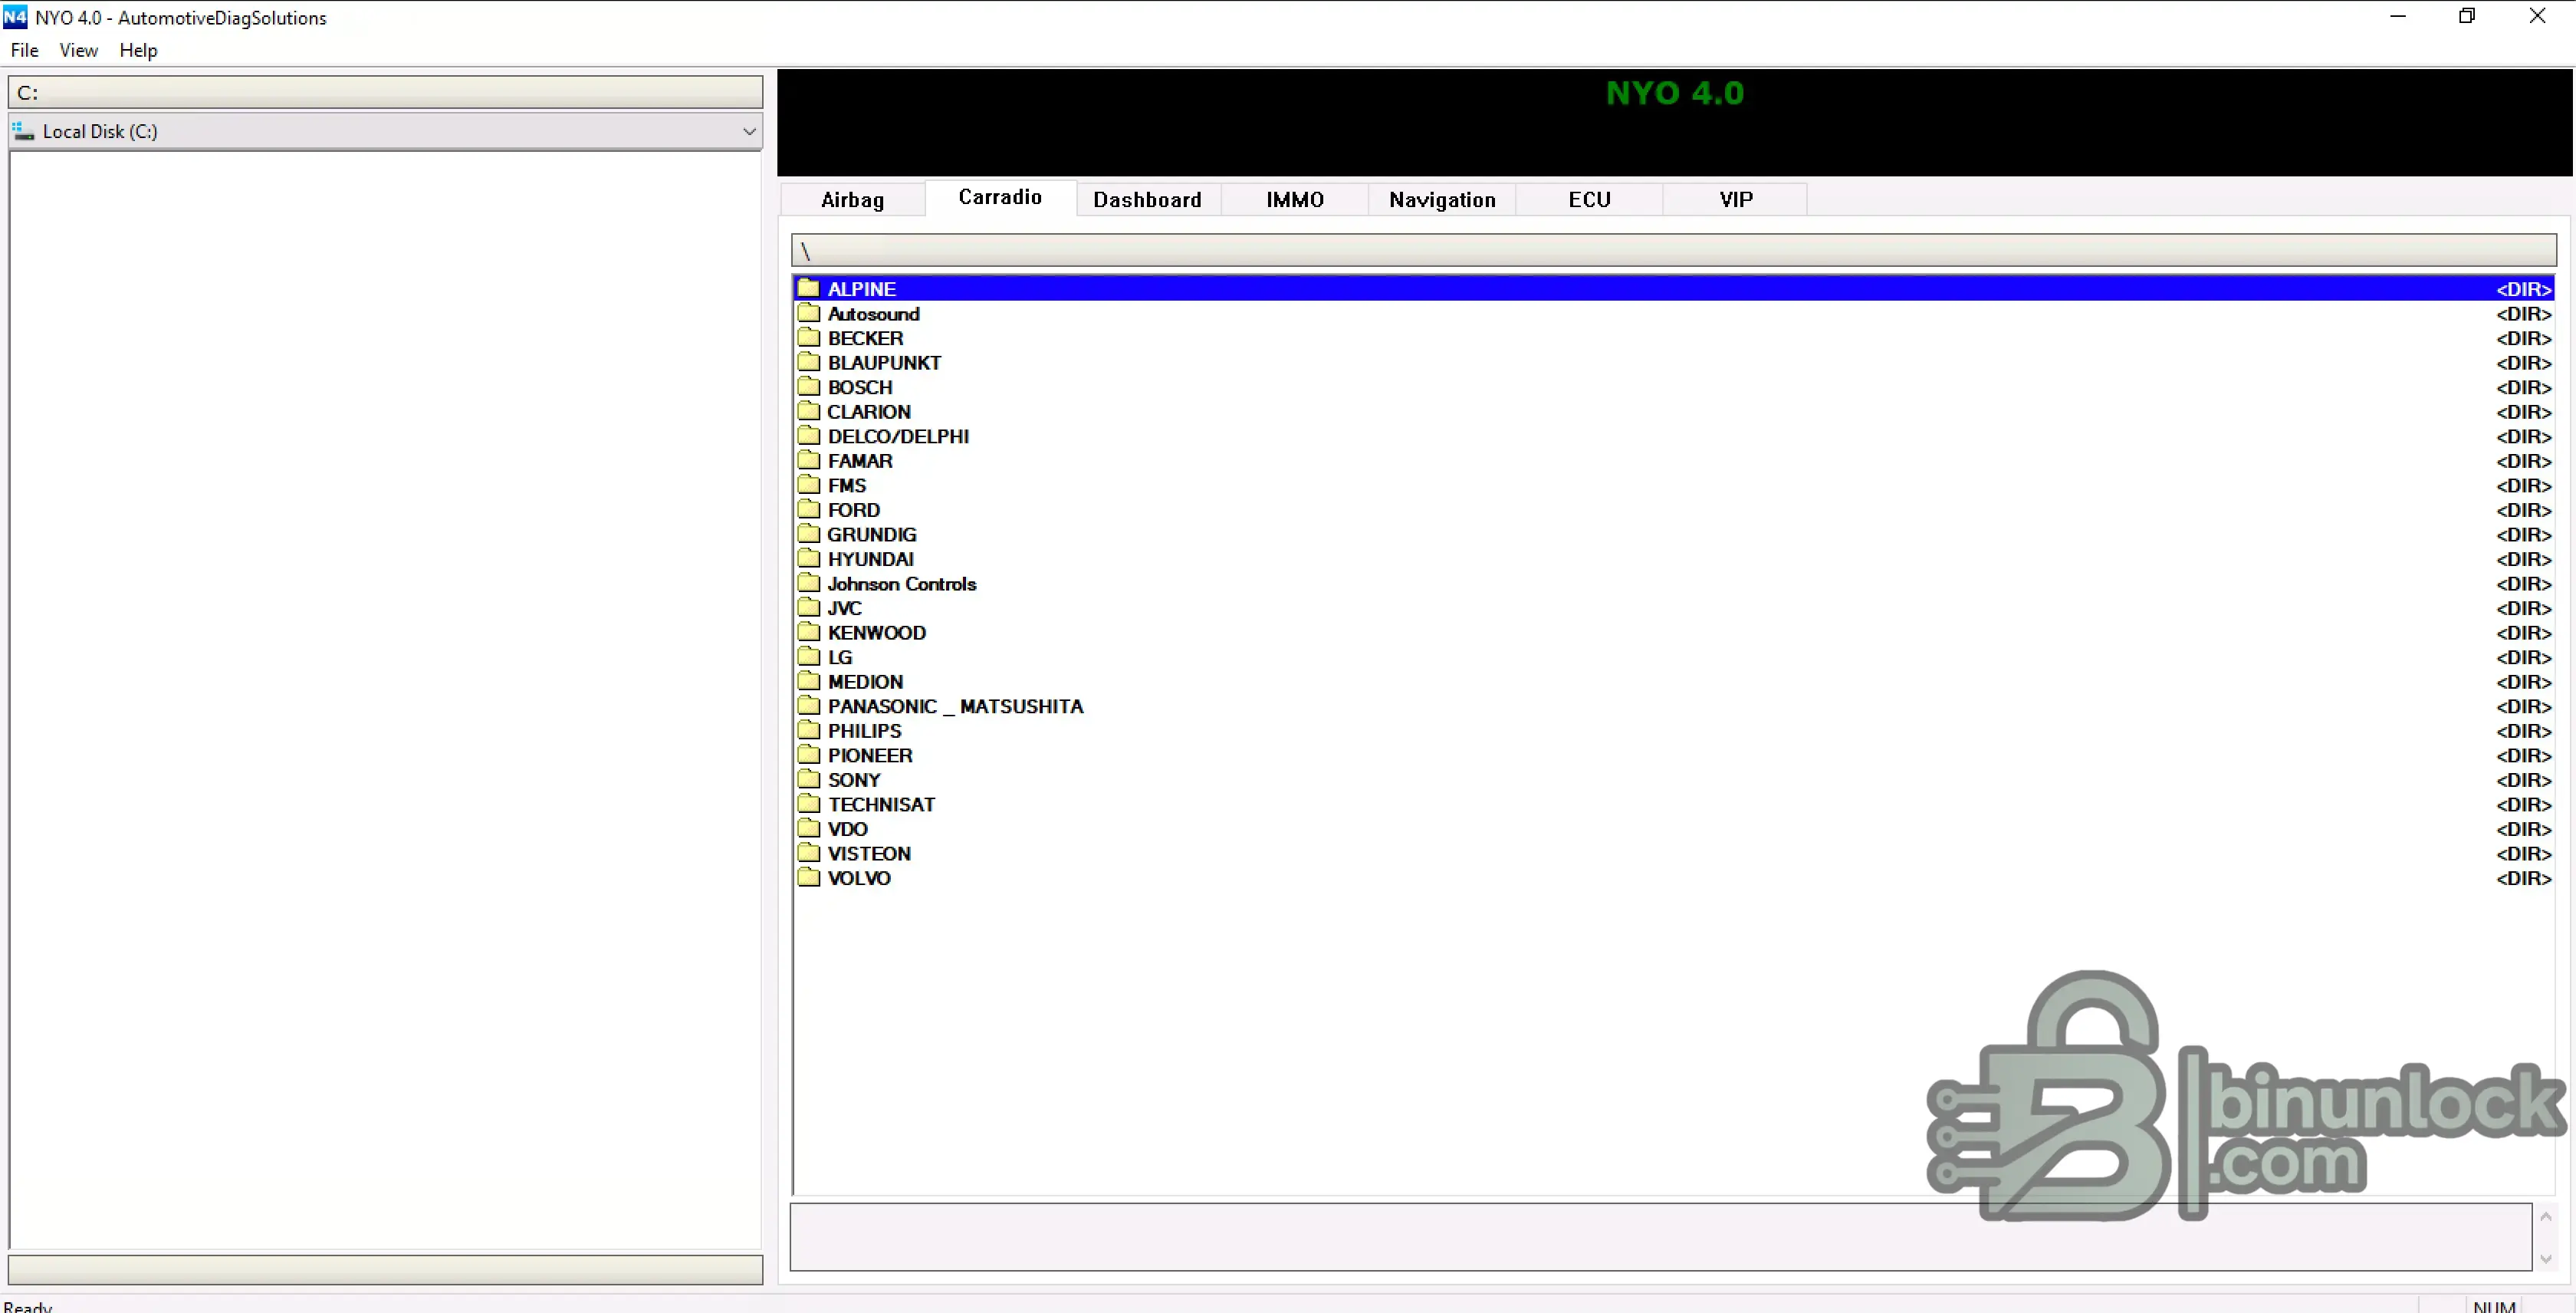Switch to the Dashboard tab
The width and height of the screenshot is (2576, 1313).
pyautogui.click(x=1147, y=199)
